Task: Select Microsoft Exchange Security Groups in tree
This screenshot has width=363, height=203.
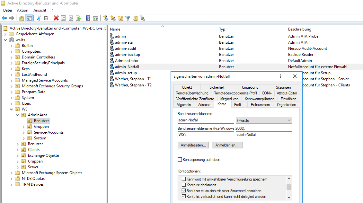Action: click(x=52, y=86)
